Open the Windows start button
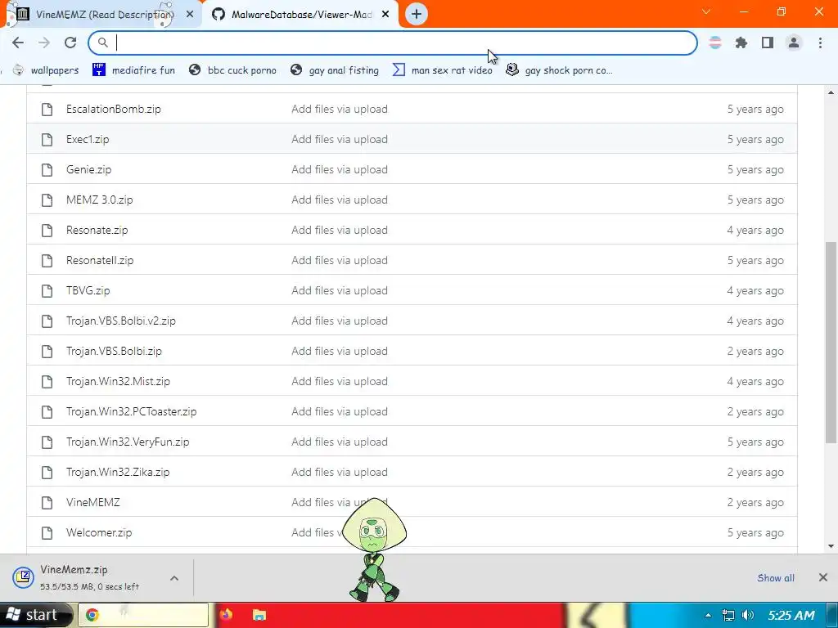The height and width of the screenshot is (628, 838). 34,615
